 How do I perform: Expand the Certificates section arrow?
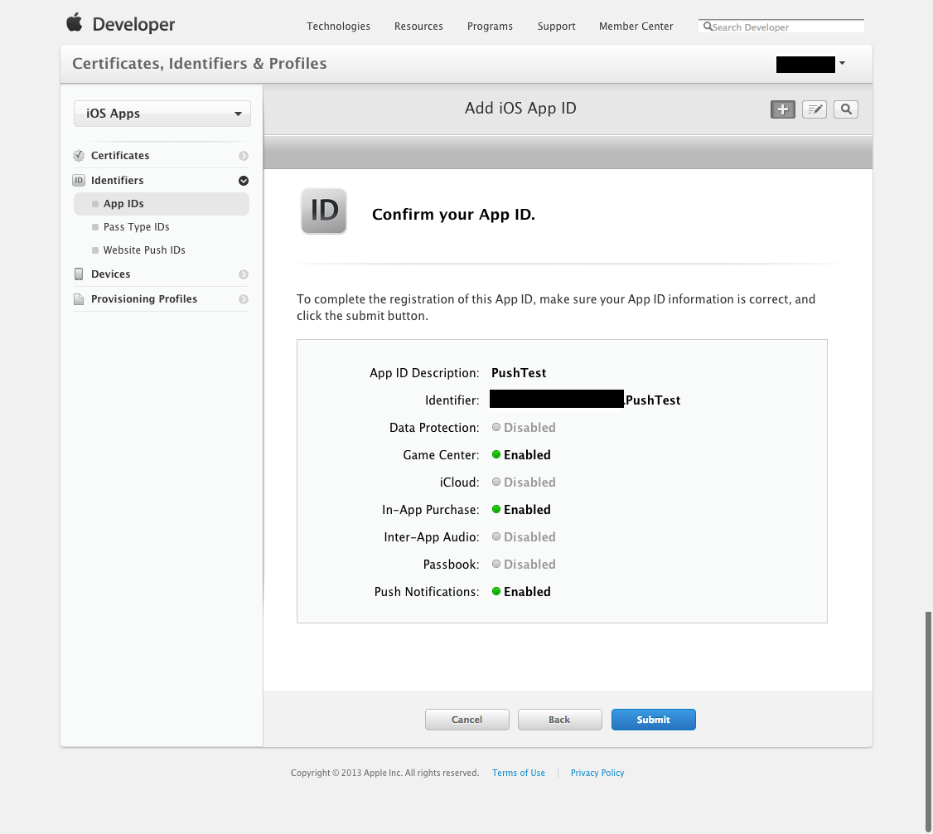point(244,156)
